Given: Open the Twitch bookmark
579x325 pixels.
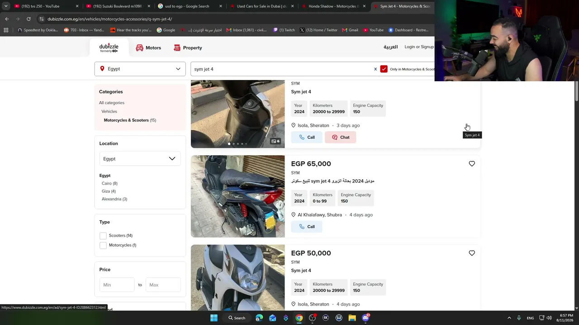Looking at the screenshot, I should pyautogui.click(x=284, y=30).
